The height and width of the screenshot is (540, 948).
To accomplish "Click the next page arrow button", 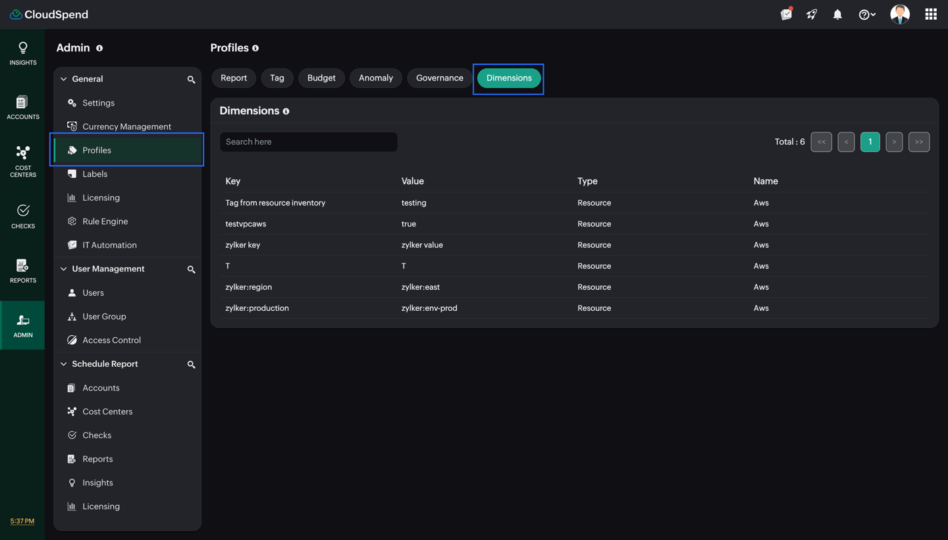I will (894, 142).
